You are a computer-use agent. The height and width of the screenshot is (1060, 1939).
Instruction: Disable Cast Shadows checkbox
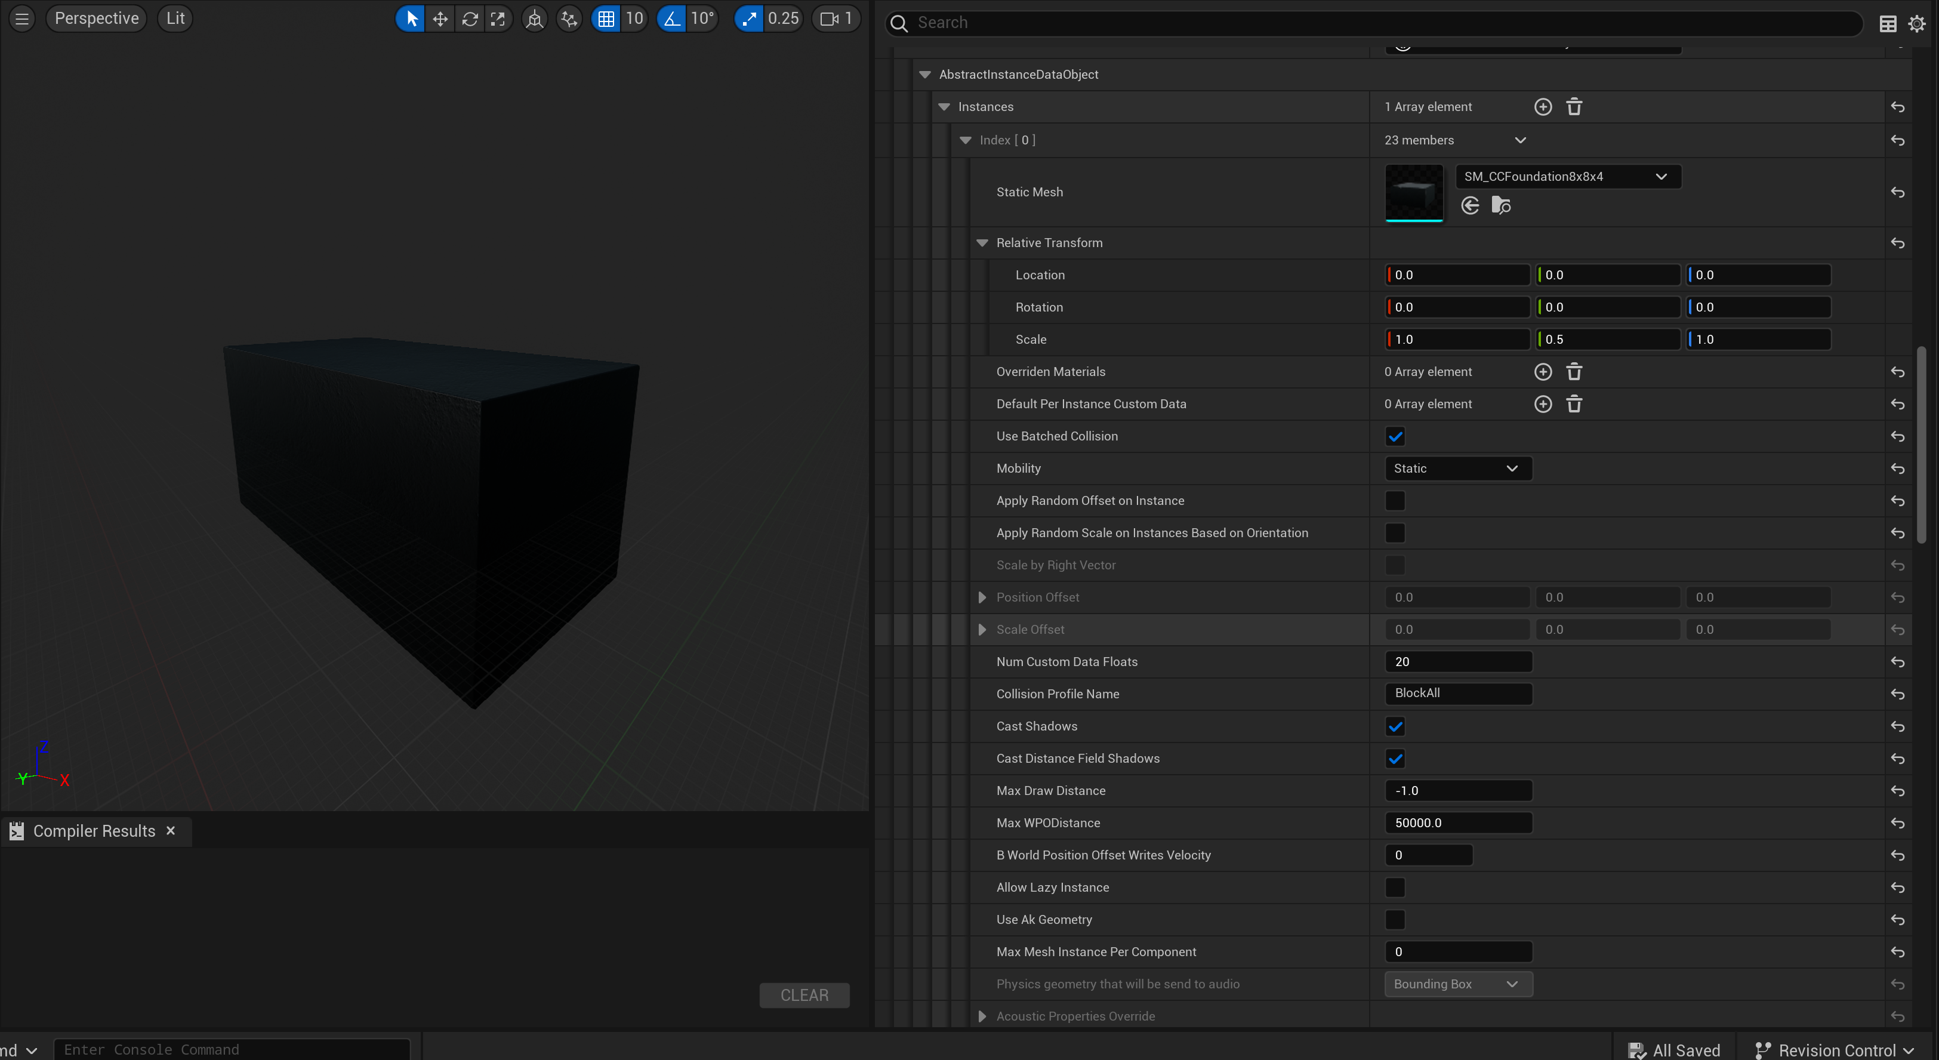pyautogui.click(x=1395, y=726)
